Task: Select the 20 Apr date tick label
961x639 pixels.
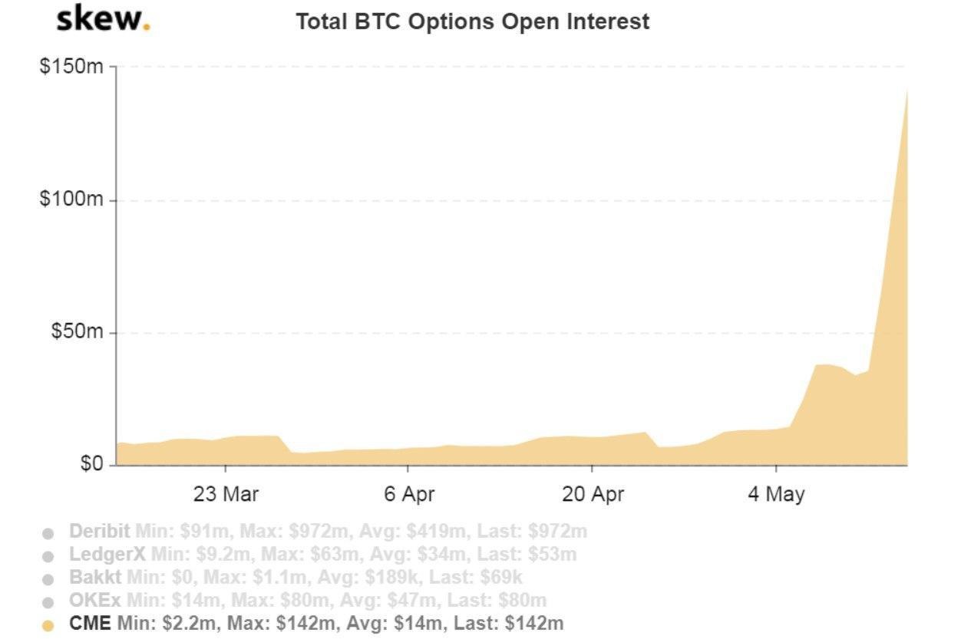Action: coord(593,495)
